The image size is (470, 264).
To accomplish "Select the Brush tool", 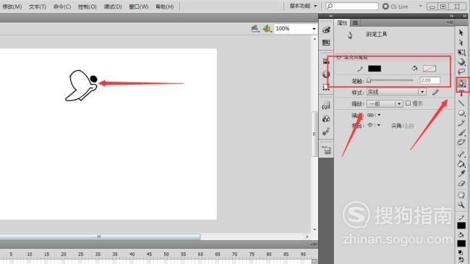I will tap(461, 132).
